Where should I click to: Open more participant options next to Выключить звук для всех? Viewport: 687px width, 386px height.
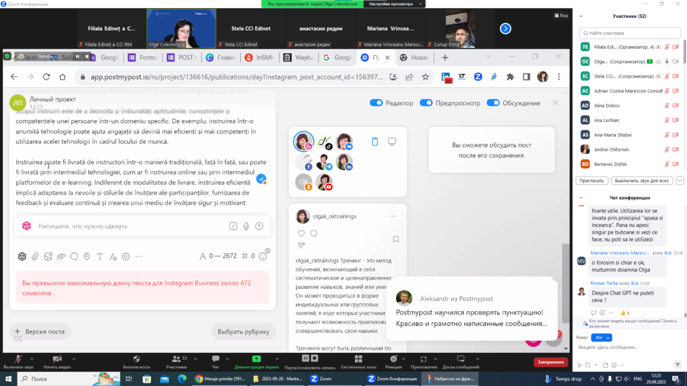tap(680, 180)
